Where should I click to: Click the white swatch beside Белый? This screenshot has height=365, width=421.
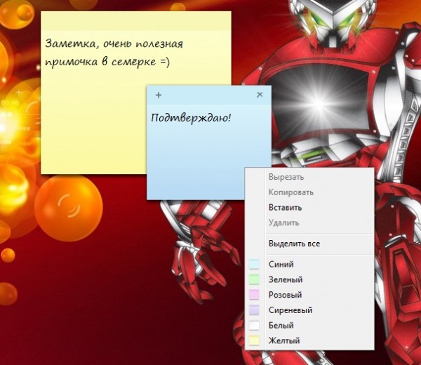click(x=254, y=325)
